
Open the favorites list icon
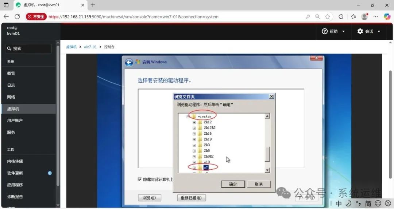pos(353,16)
